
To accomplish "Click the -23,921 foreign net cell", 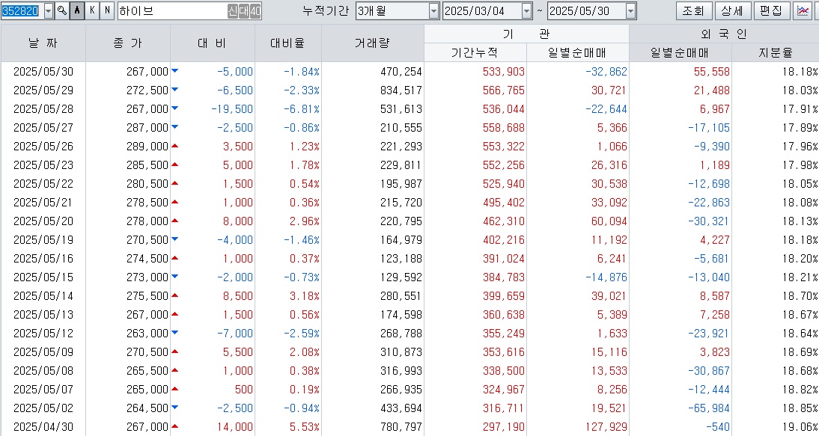I will [x=708, y=334].
